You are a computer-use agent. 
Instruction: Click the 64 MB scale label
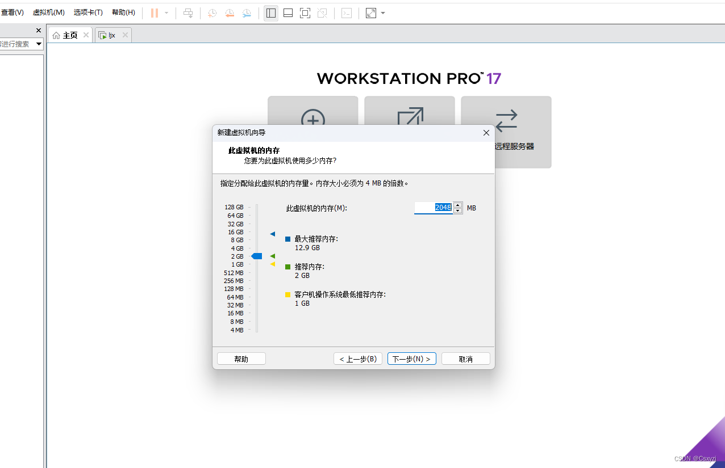click(x=235, y=297)
